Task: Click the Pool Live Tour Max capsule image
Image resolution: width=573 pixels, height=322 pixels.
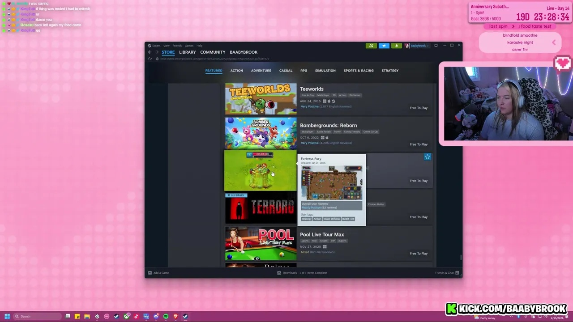Action: pyautogui.click(x=261, y=243)
